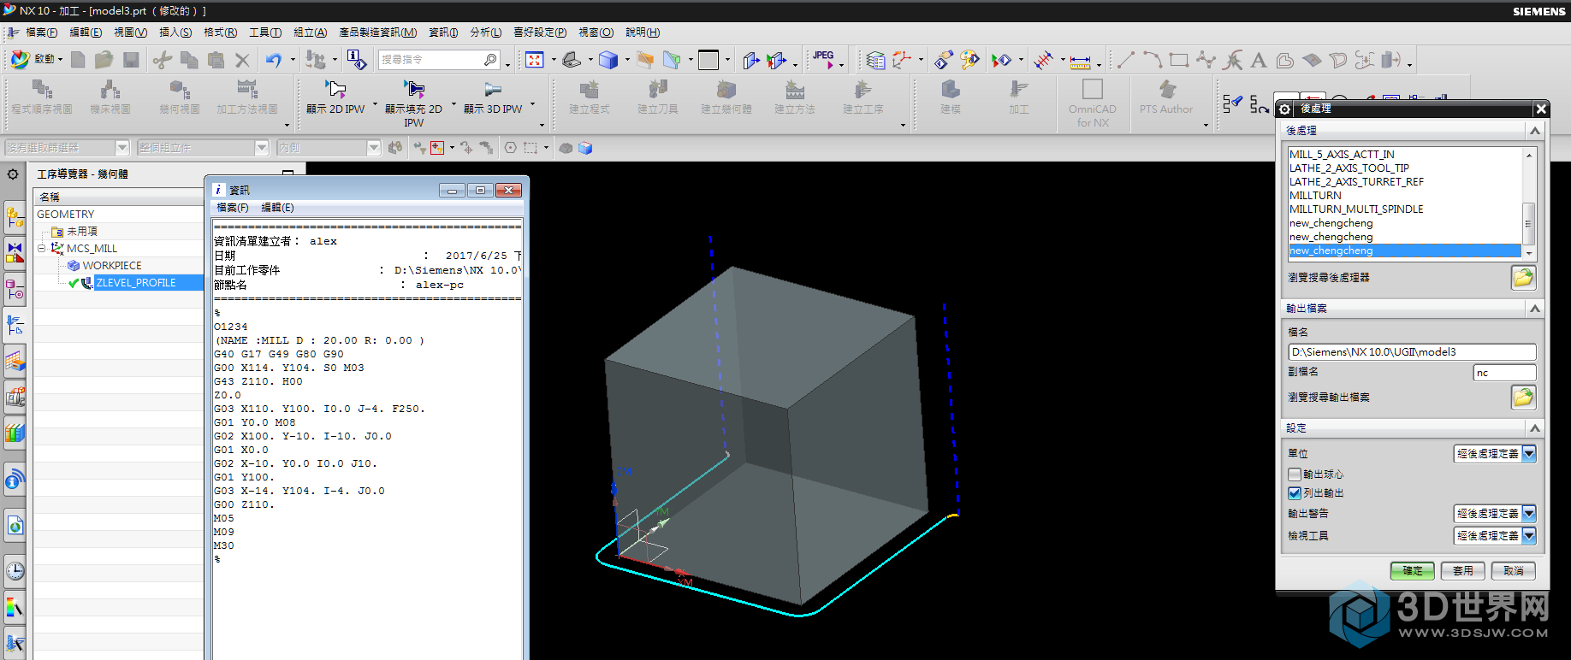Open the Help menu
Image resolution: width=1571 pixels, height=660 pixels.
[x=643, y=32]
